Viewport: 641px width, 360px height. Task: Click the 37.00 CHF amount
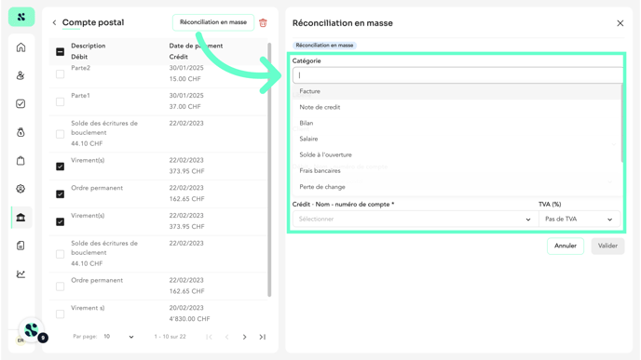[184, 107]
